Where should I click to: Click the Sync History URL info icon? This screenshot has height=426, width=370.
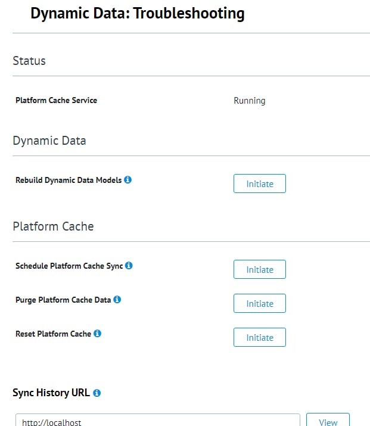[x=97, y=393]
